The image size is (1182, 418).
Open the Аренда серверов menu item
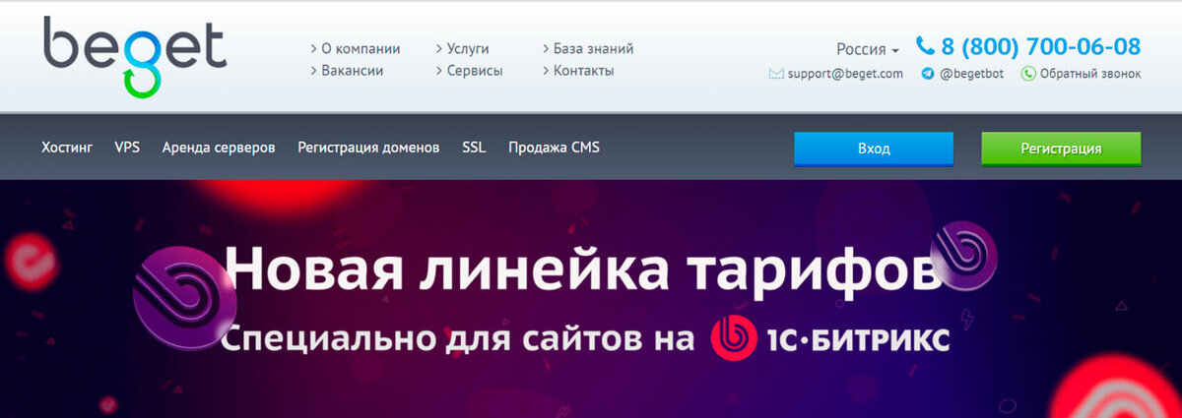point(219,148)
